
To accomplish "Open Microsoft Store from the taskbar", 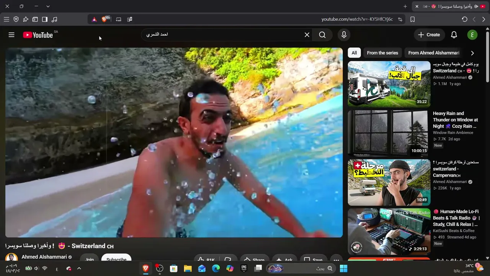I will (x=174, y=268).
